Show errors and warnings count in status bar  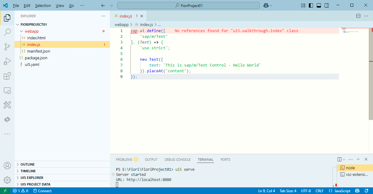[x=21, y=191]
